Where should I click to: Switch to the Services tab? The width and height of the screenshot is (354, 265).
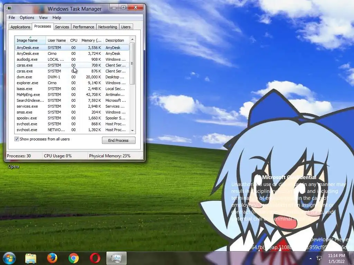coord(62,27)
